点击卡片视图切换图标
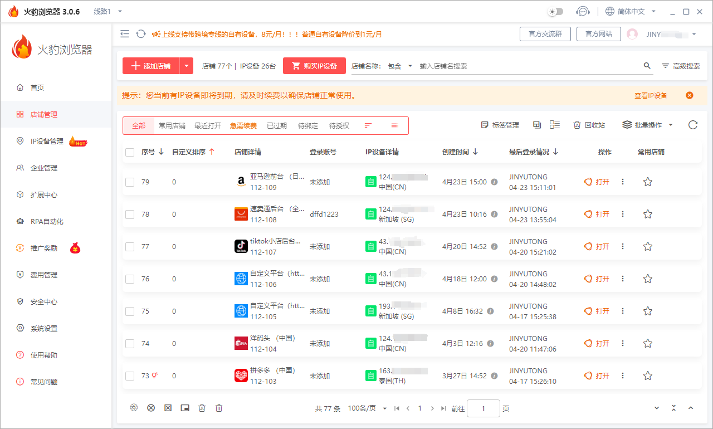The height and width of the screenshot is (429, 713). click(x=536, y=125)
